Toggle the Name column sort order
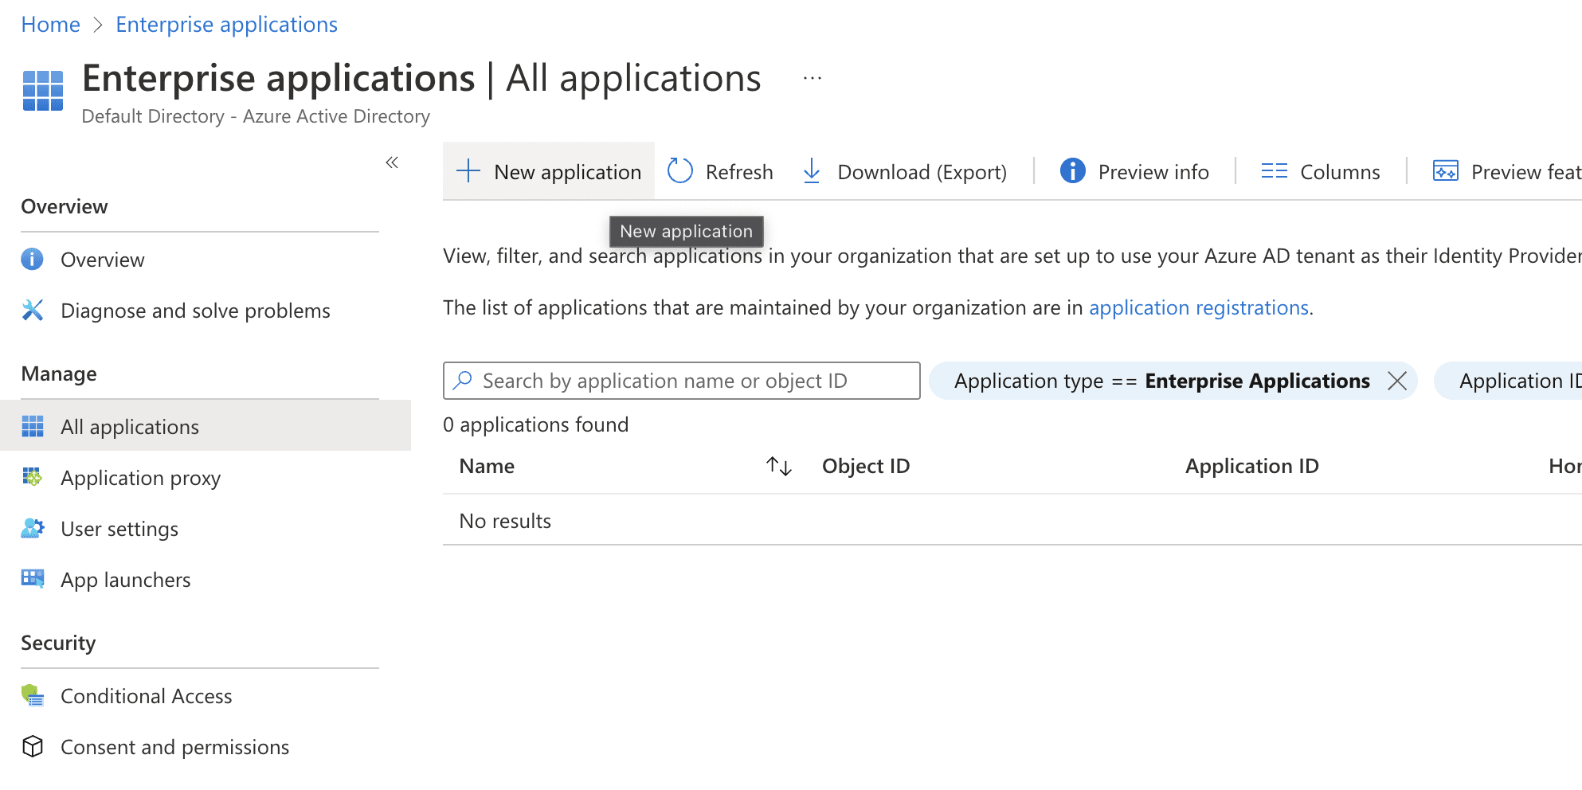 point(777,466)
